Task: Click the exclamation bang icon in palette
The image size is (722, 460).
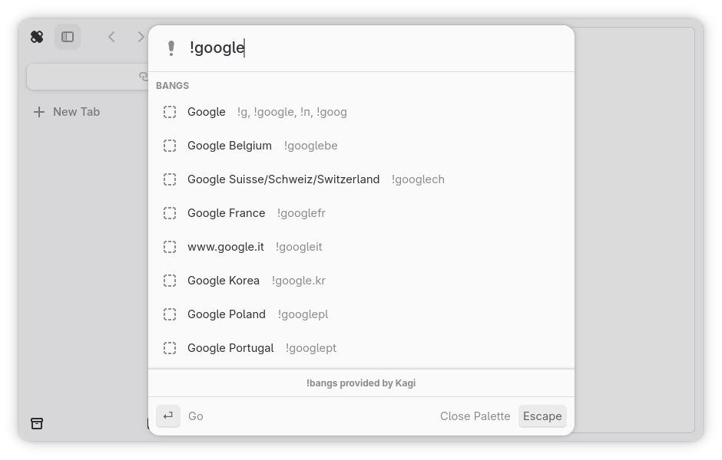Action: tap(171, 48)
